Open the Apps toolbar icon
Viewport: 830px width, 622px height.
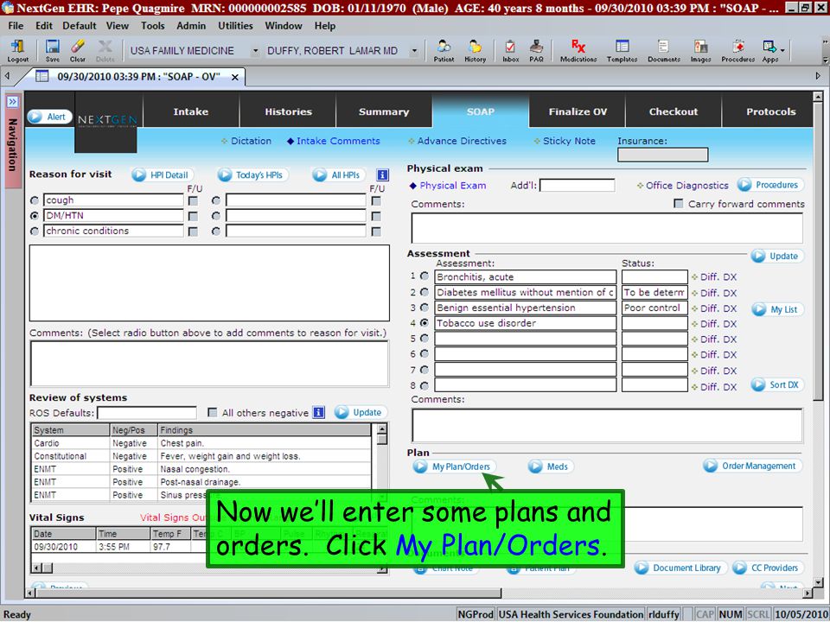click(x=769, y=51)
